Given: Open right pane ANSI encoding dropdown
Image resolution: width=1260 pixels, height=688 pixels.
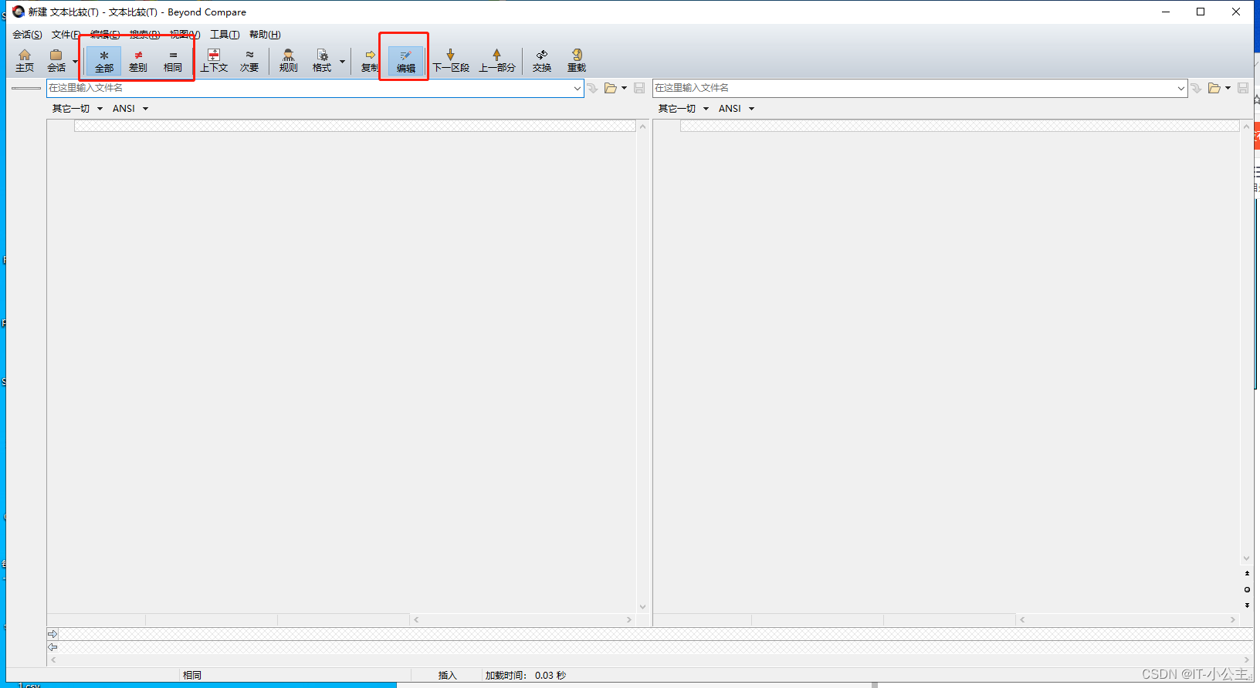Looking at the screenshot, I should coord(737,109).
